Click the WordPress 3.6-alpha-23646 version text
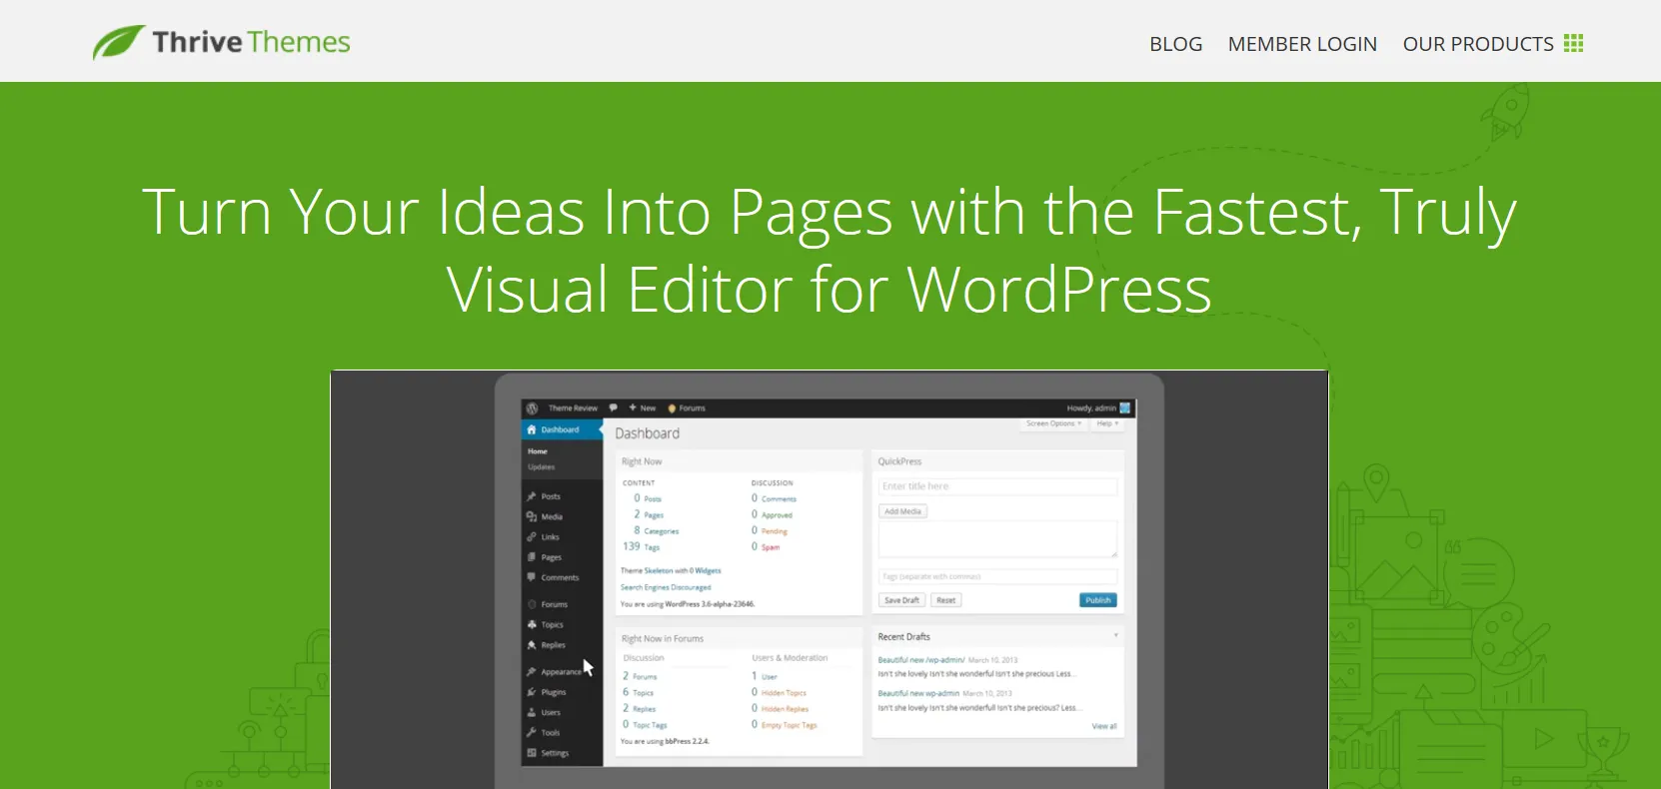 tap(710, 604)
